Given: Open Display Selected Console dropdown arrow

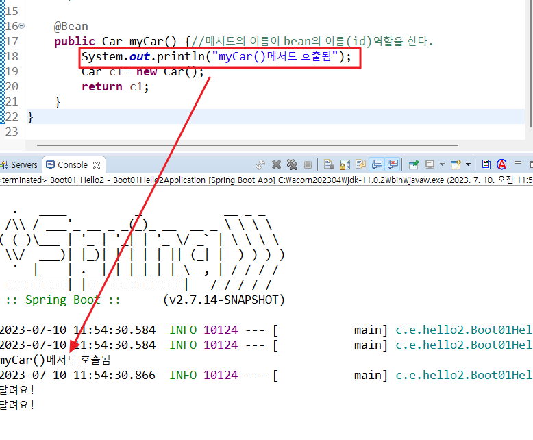Looking at the screenshot, I should [x=442, y=165].
